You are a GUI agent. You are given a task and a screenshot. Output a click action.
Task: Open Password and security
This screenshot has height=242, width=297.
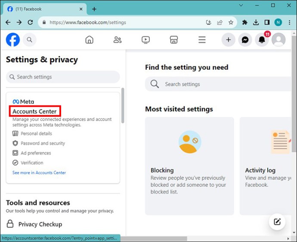(x=39, y=143)
